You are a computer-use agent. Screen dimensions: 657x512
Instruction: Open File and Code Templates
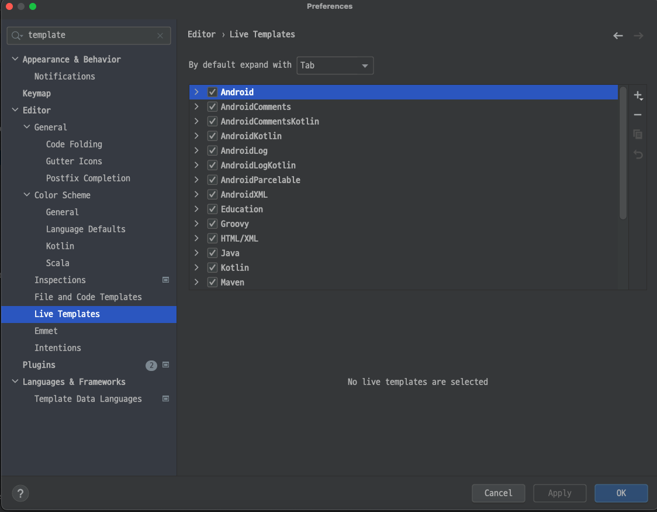[88, 297]
